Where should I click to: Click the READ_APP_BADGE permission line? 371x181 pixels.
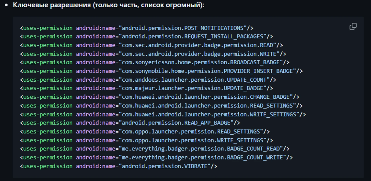coord(130,123)
